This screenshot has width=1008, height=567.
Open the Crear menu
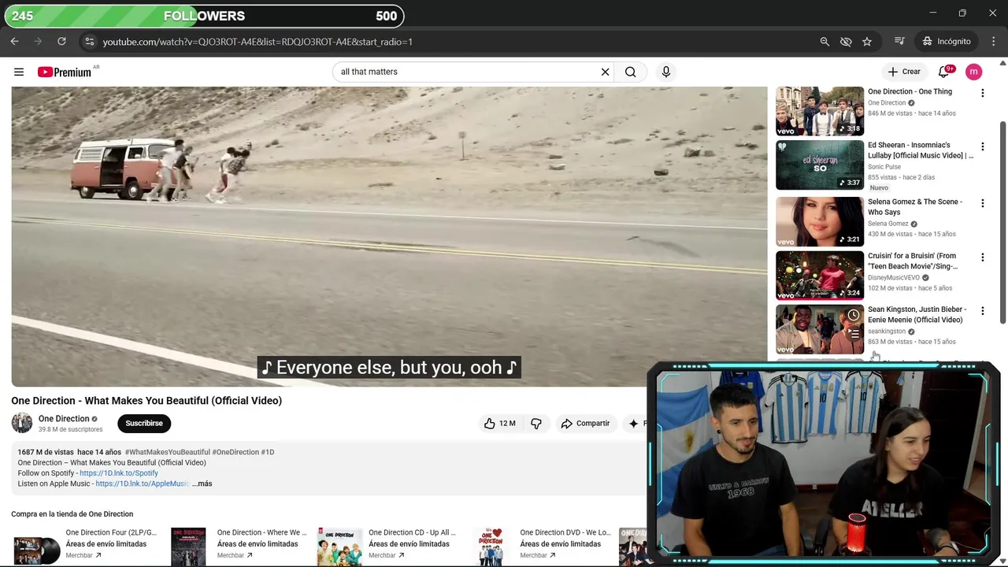pos(904,72)
